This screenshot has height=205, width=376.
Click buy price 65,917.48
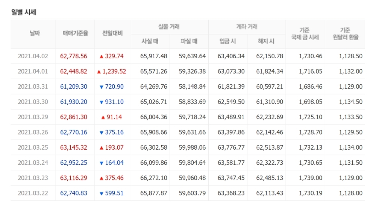pos(154,56)
